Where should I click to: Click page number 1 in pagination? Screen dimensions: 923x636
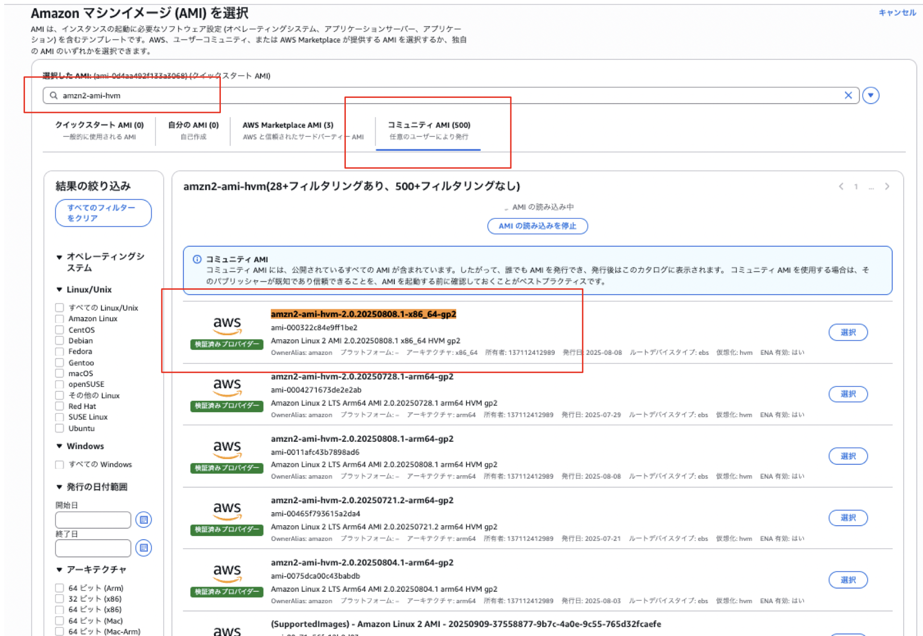856,186
